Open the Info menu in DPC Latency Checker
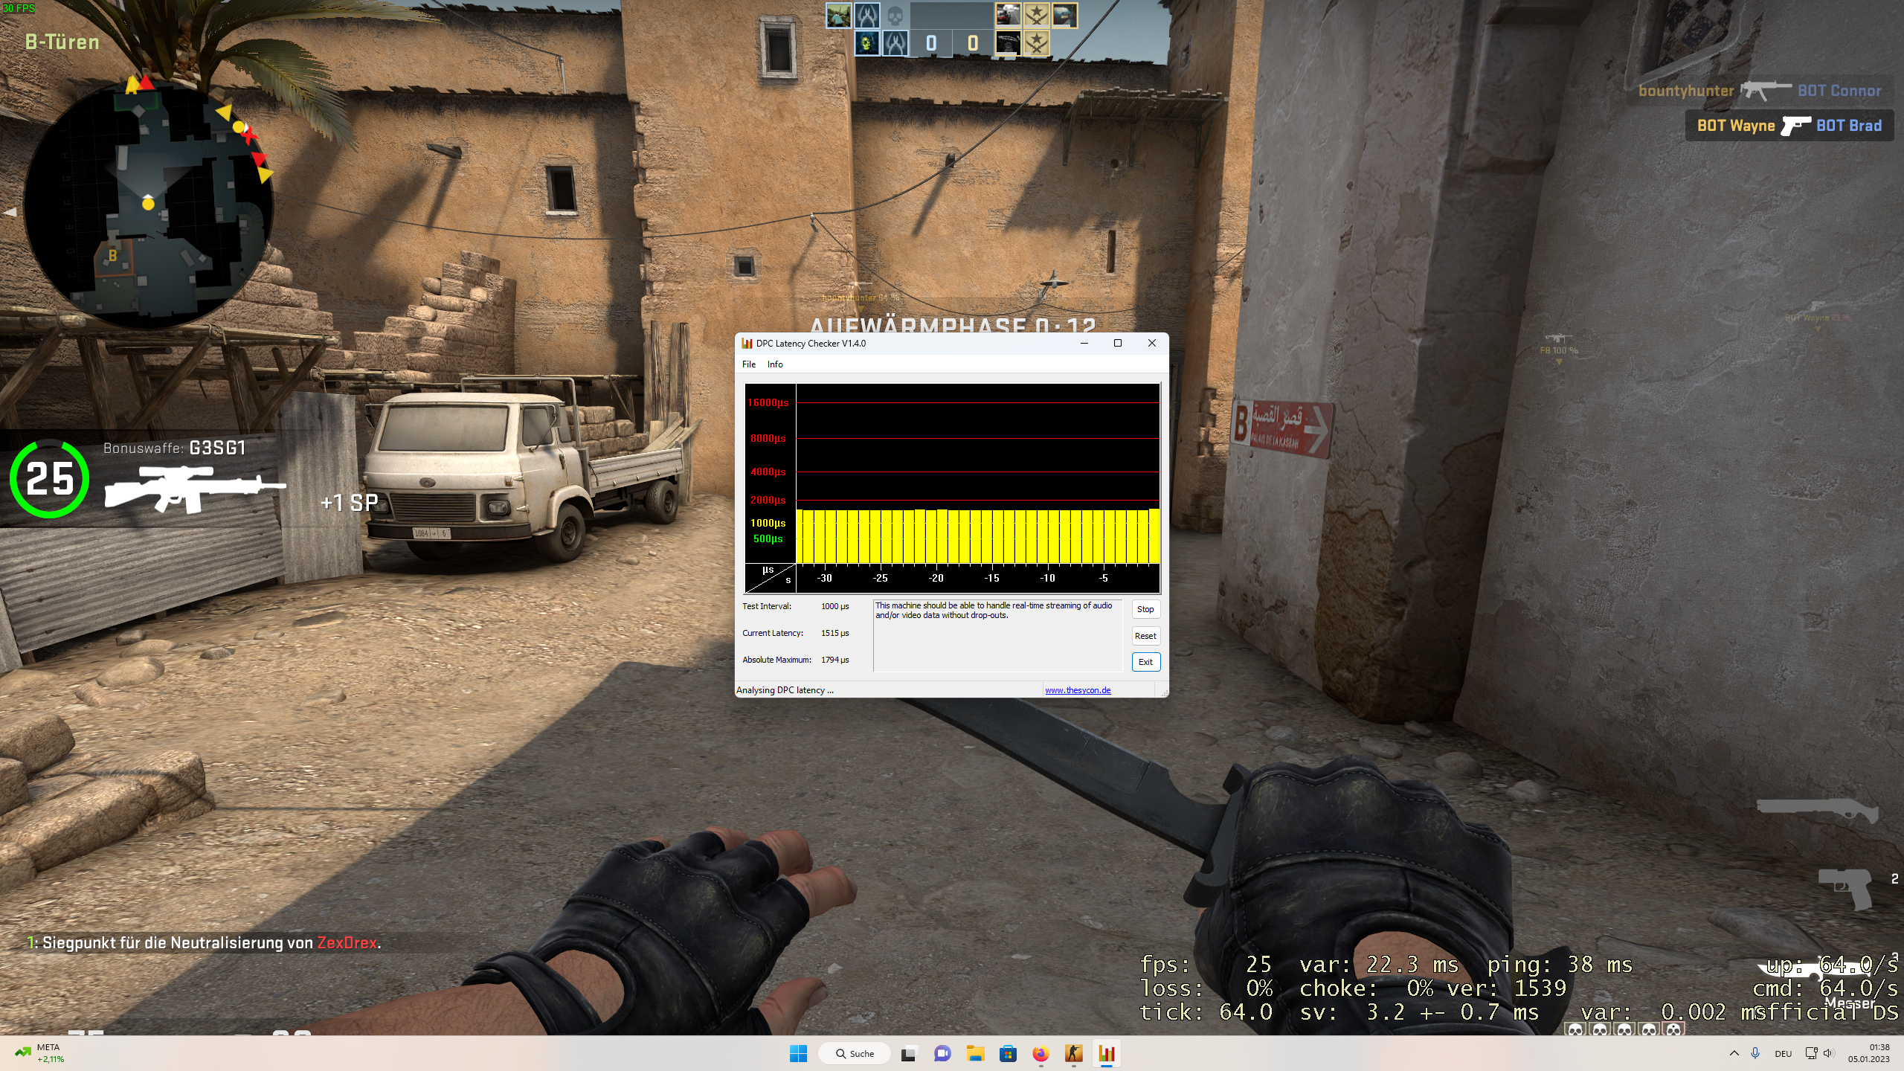 coord(775,364)
